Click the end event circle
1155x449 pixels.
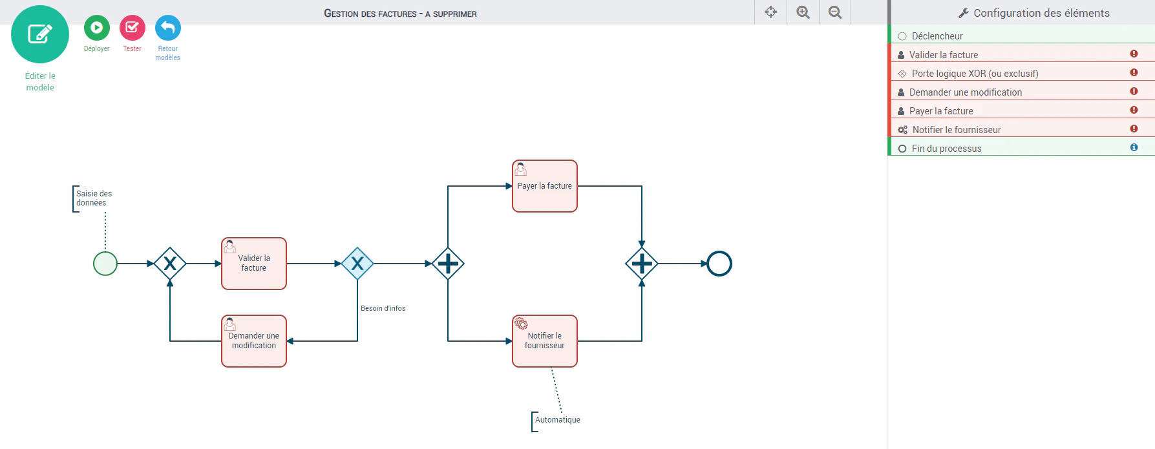(719, 264)
